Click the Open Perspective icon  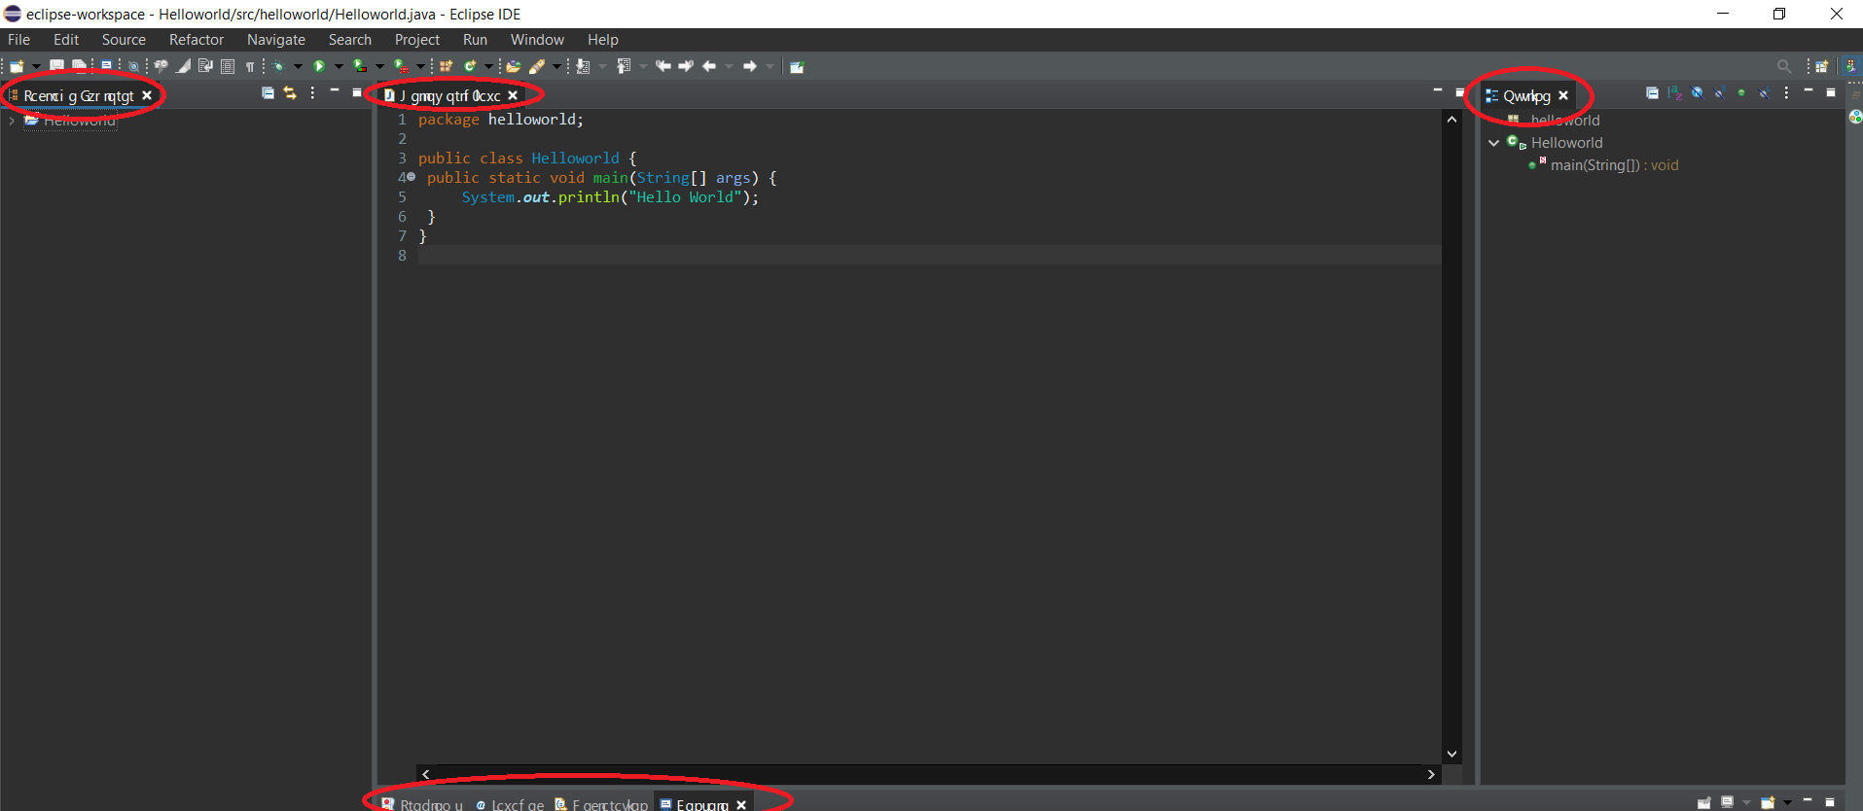1821,66
